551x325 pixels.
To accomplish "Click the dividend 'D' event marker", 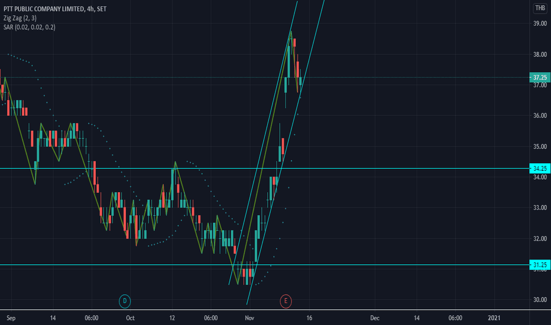I will 124,301.
